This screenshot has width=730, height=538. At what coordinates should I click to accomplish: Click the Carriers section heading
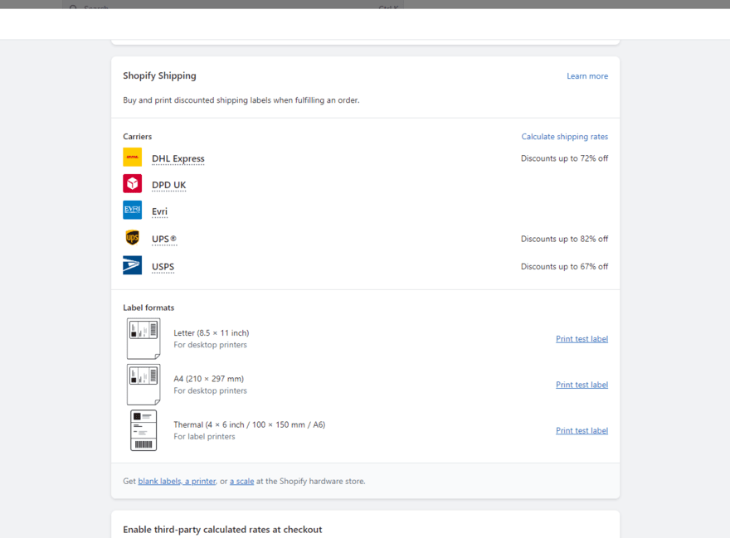pos(138,136)
